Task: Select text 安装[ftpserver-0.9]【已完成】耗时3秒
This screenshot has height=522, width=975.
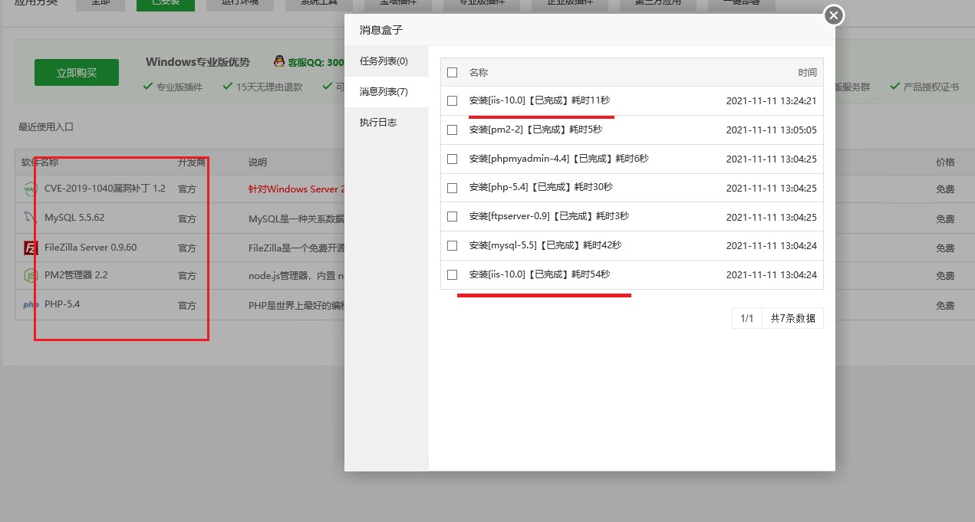Action: click(549, 216)
